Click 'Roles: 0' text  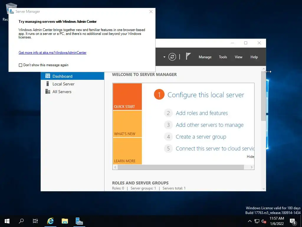[118, 188]
